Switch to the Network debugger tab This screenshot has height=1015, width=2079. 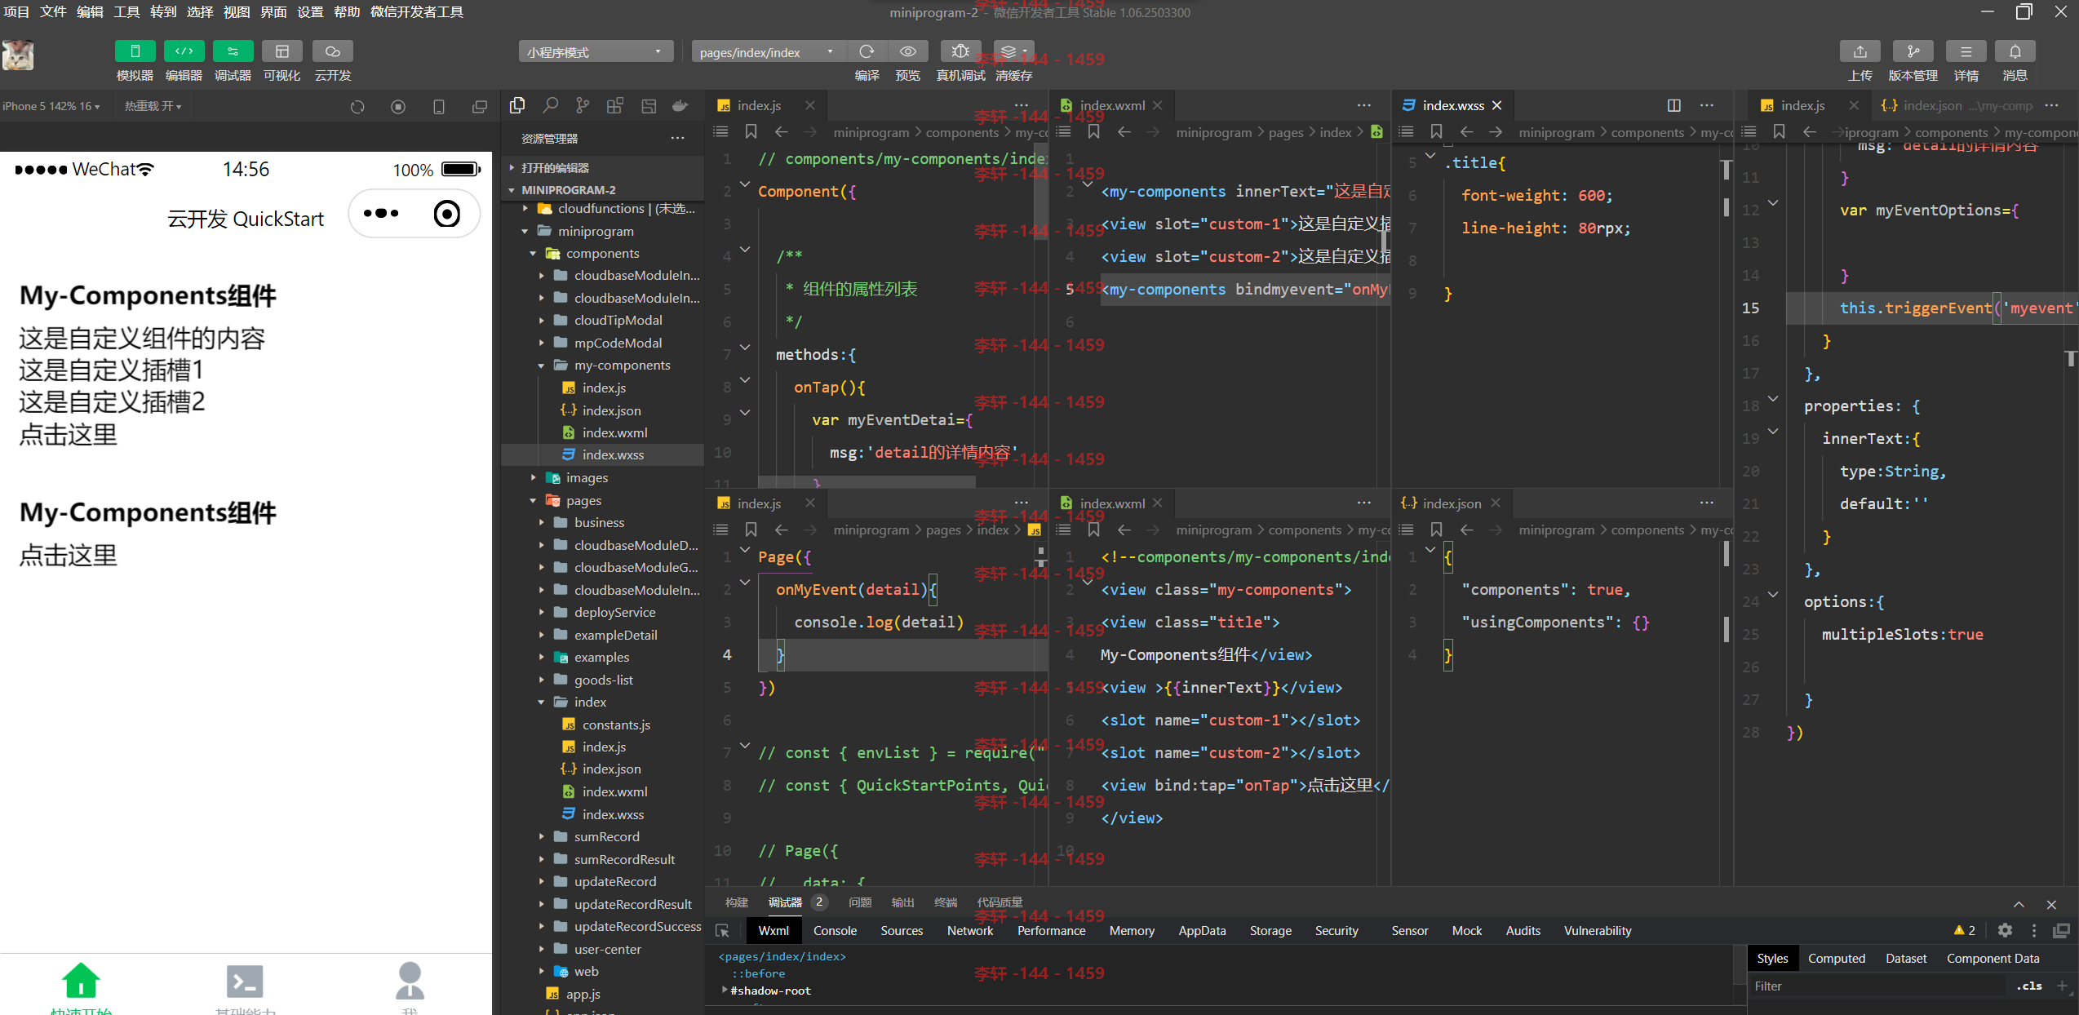pos(969,930)
